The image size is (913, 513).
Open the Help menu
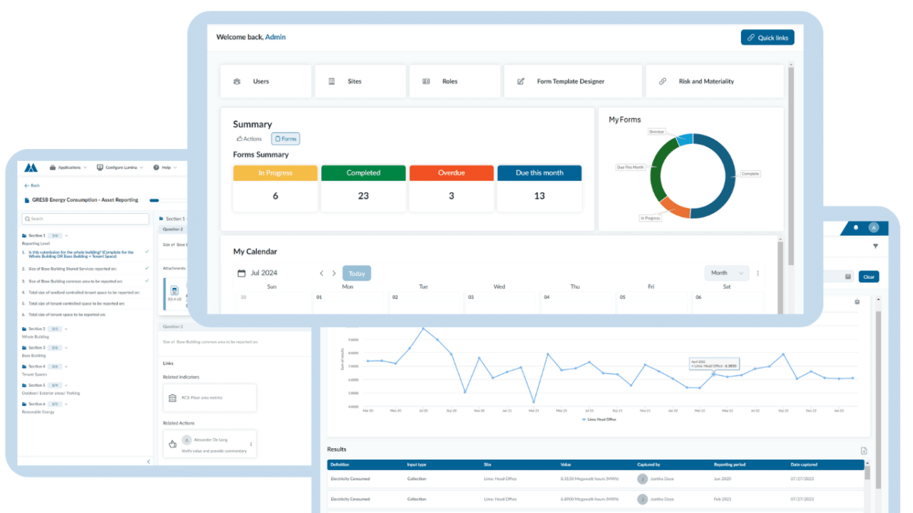tap(165, 167)
